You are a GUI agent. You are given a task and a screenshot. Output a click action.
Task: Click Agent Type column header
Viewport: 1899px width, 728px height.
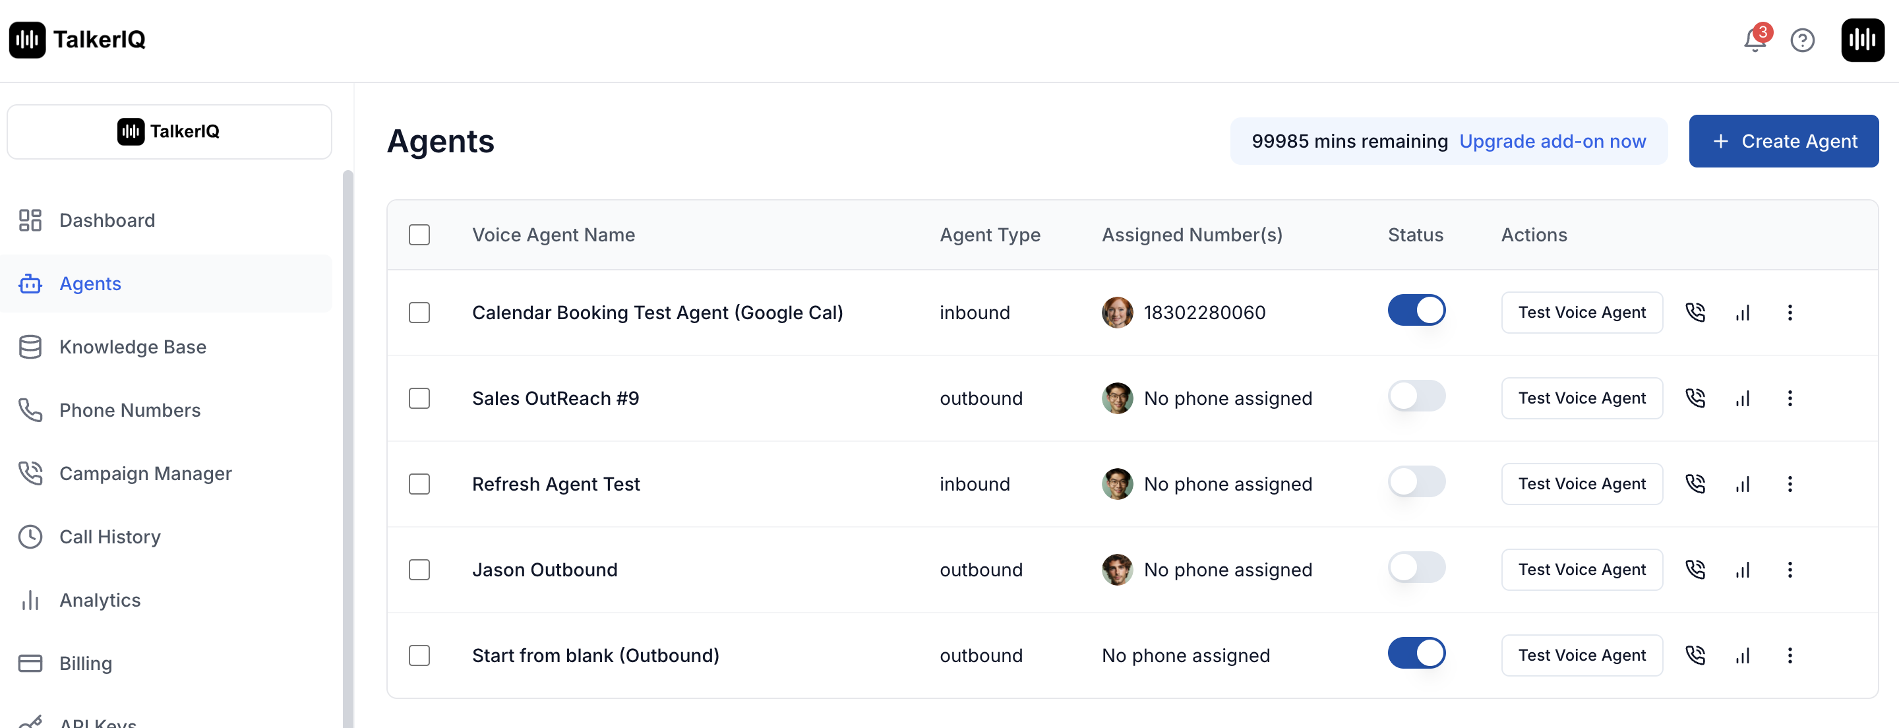point(989,235)
